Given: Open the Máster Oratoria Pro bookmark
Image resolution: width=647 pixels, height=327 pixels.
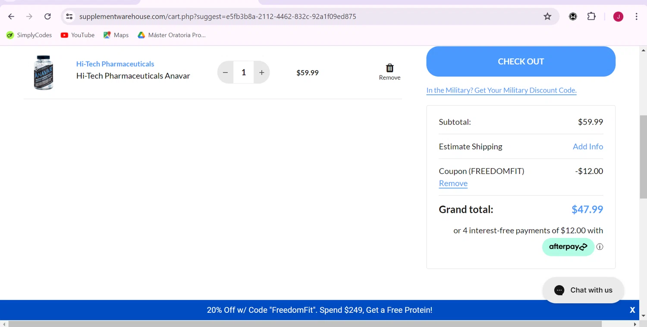Looking at the screenshot, I should 172,35.
